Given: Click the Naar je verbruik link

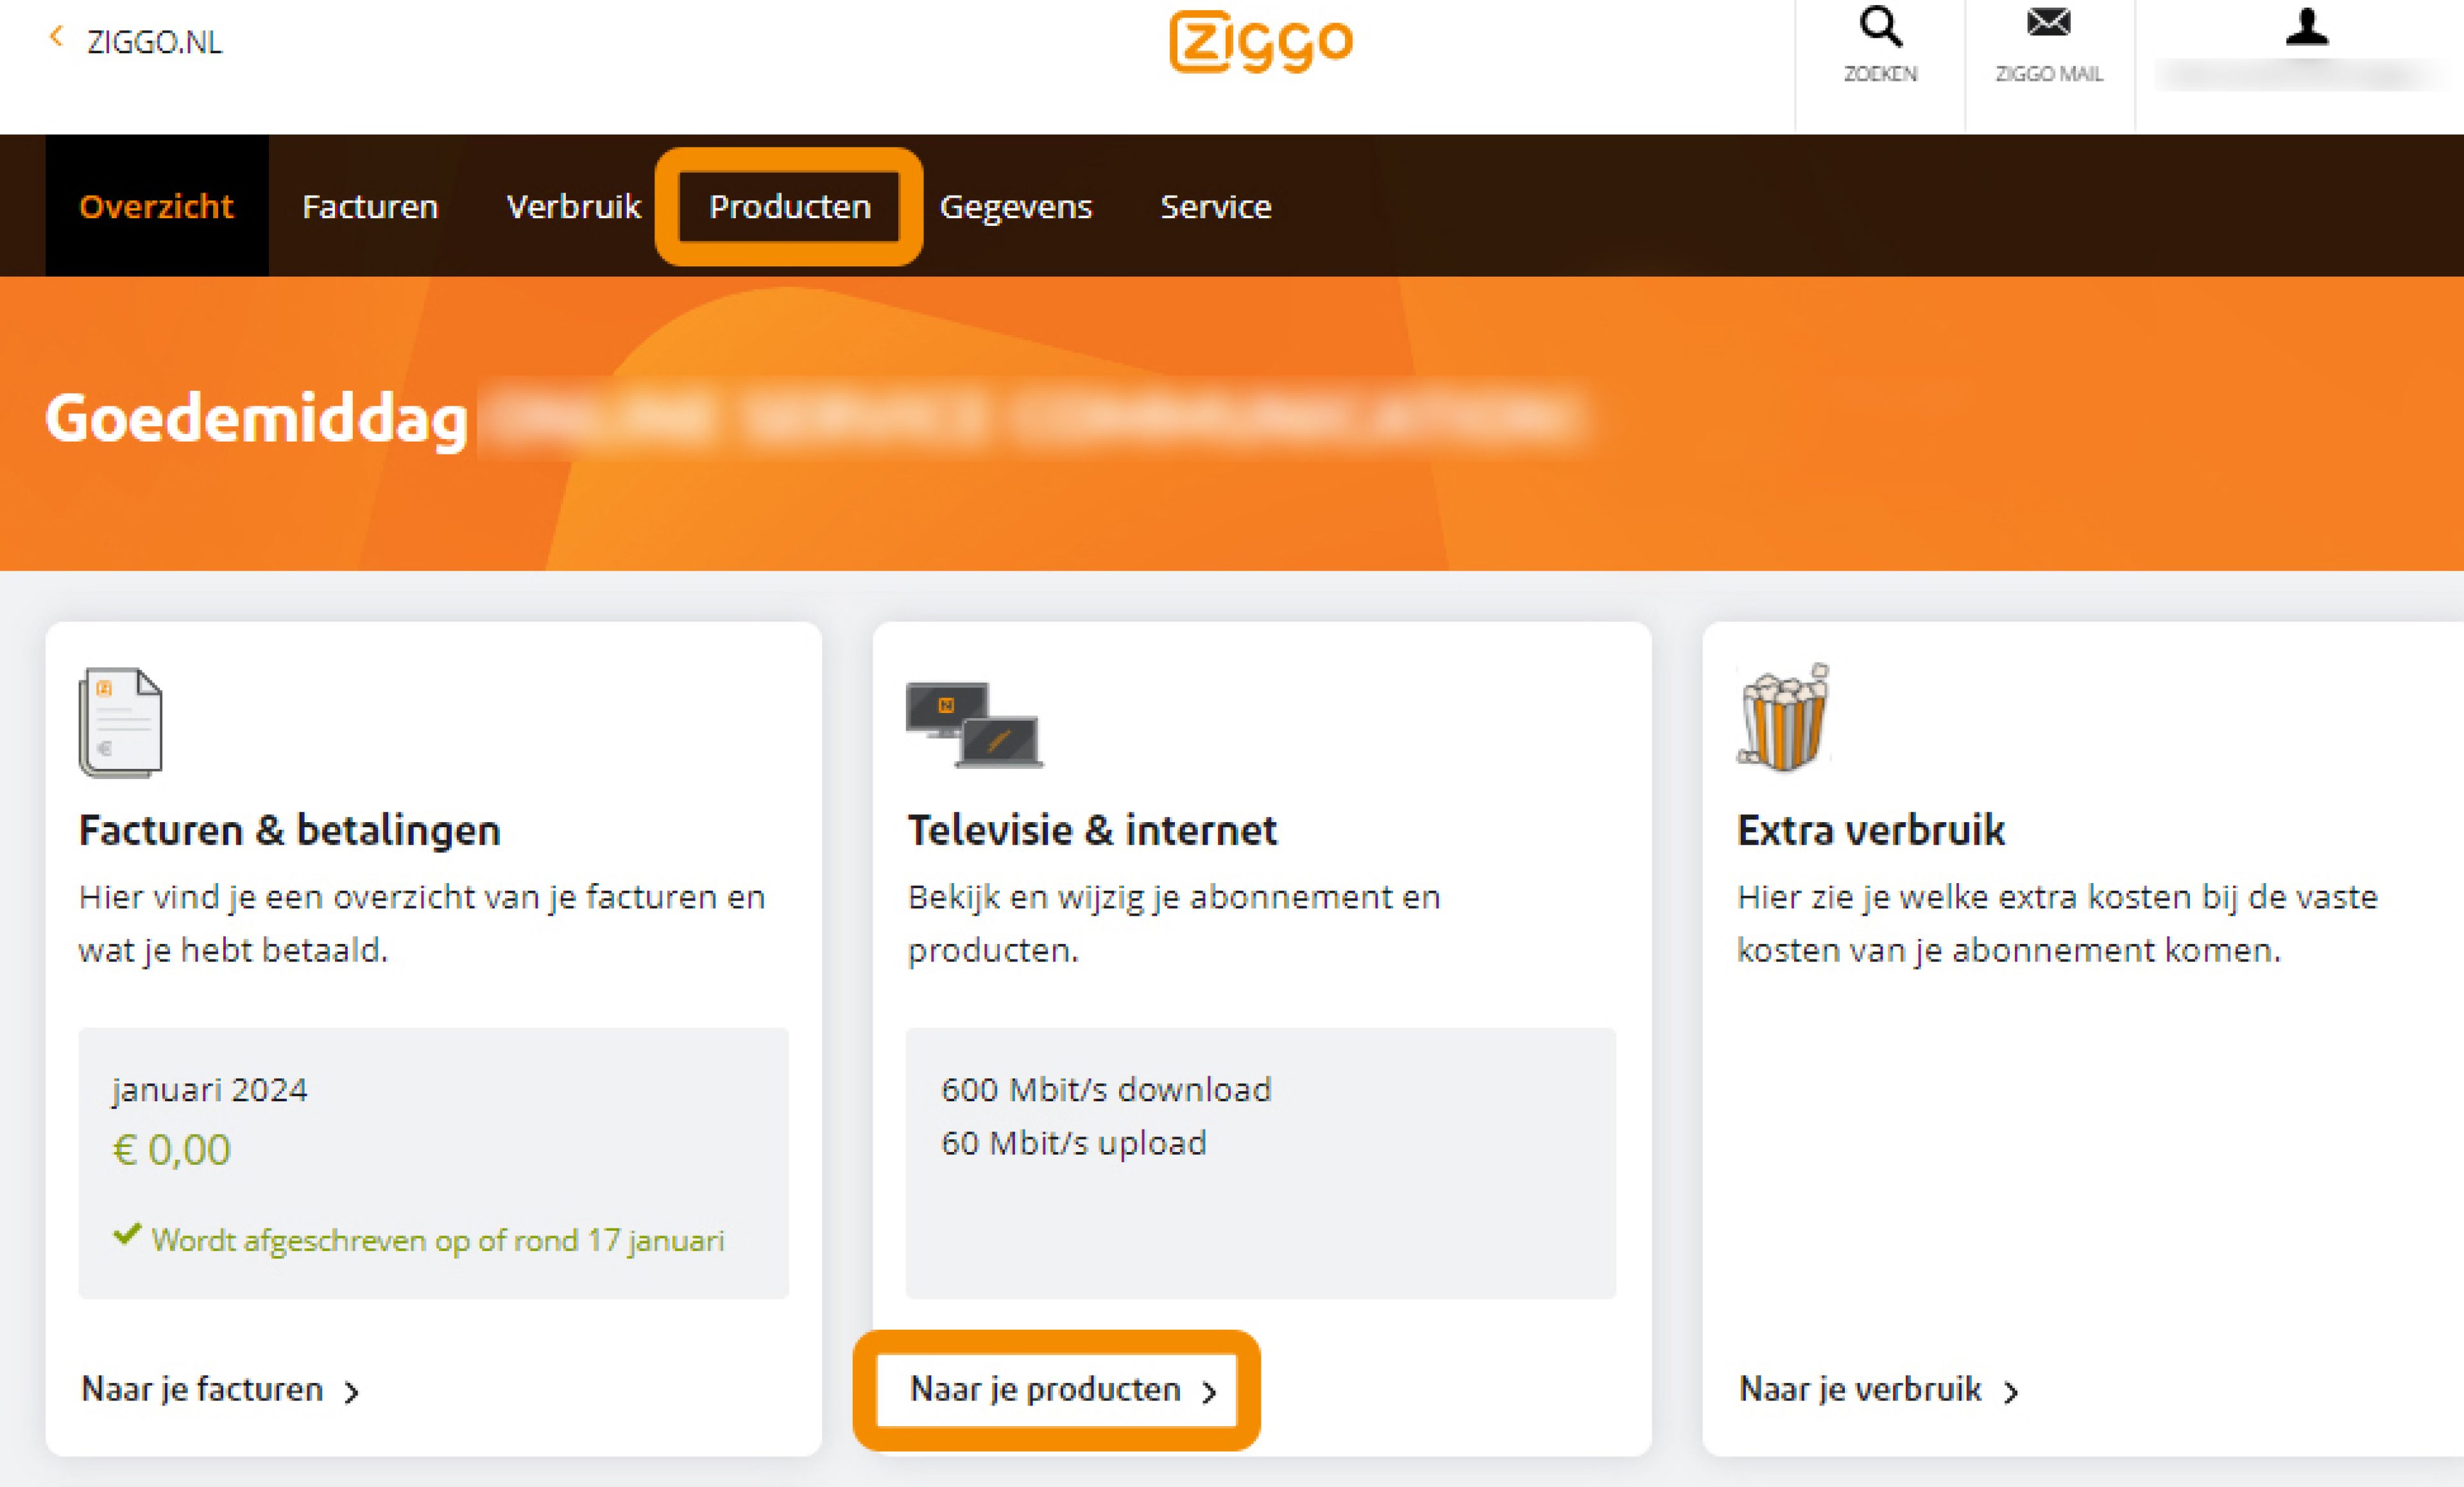Looking at the screenshot, I should coord(1860,1389).
